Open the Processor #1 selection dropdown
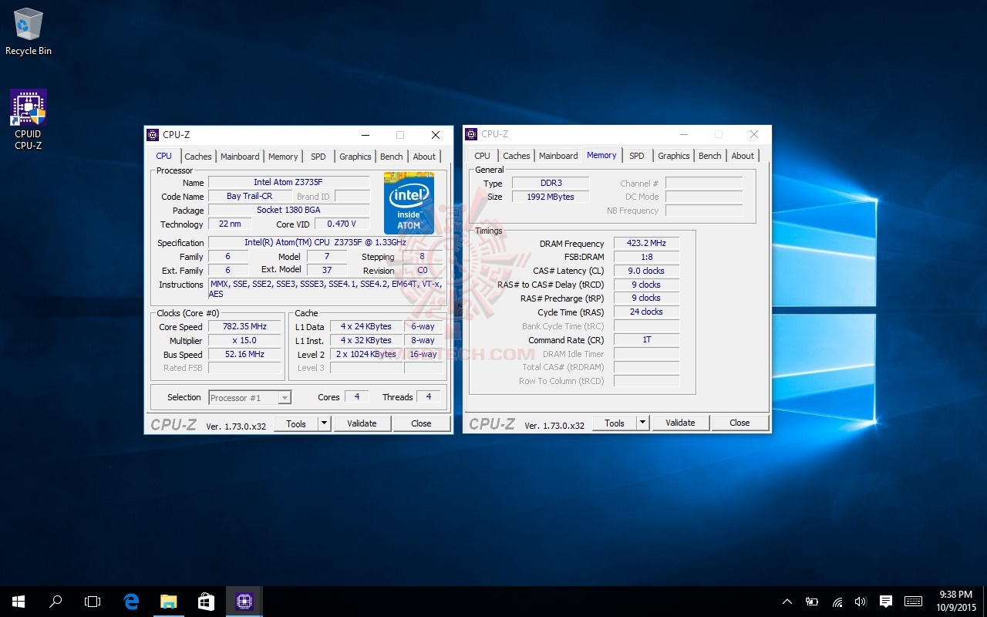 point(250,398)
